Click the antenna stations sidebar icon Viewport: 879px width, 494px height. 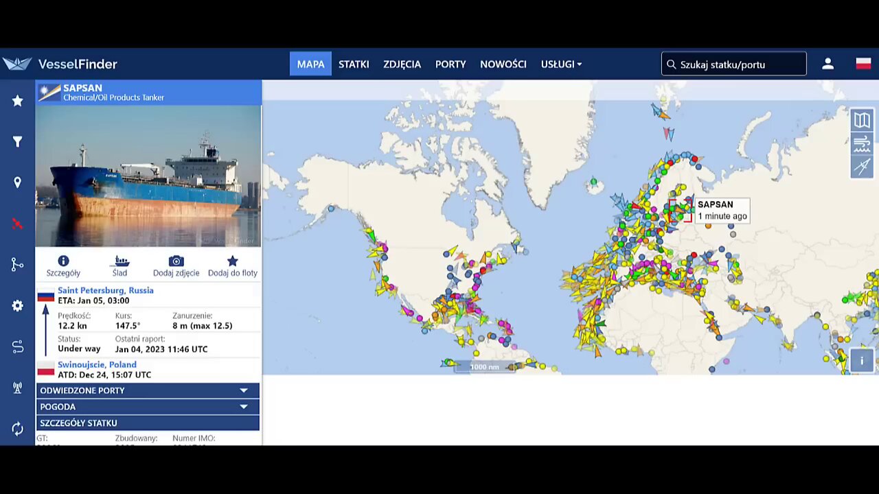pos(17,388)
